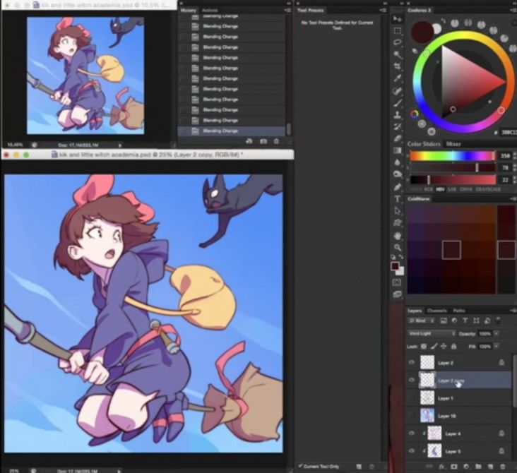
Task: Switch to the Paths tab
Action: click(459, 311)
